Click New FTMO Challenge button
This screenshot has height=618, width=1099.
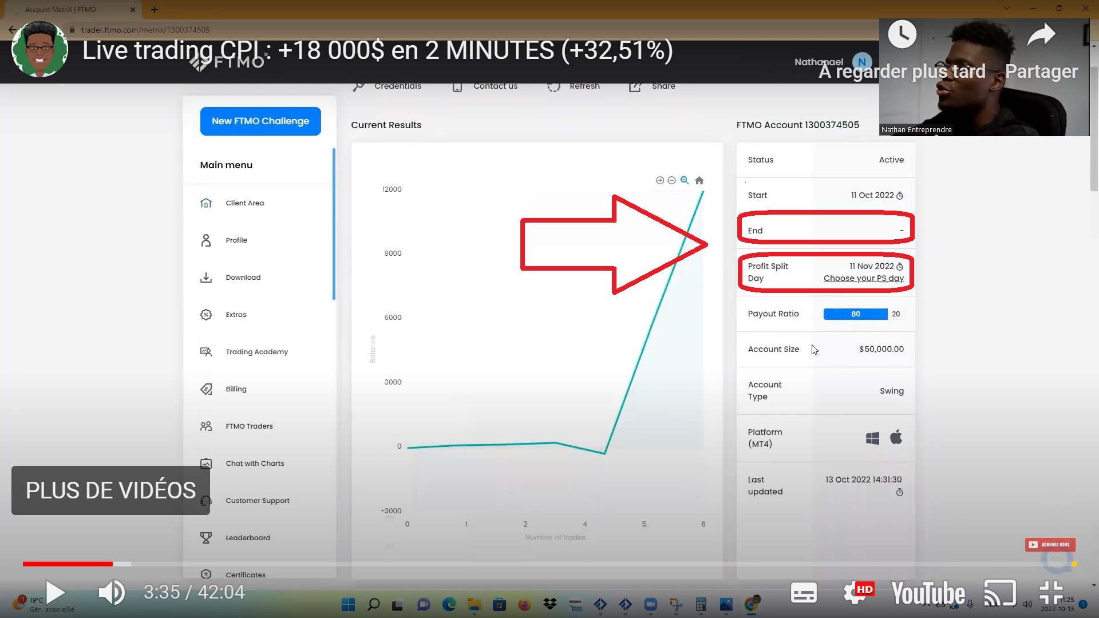tap(260, 121)
